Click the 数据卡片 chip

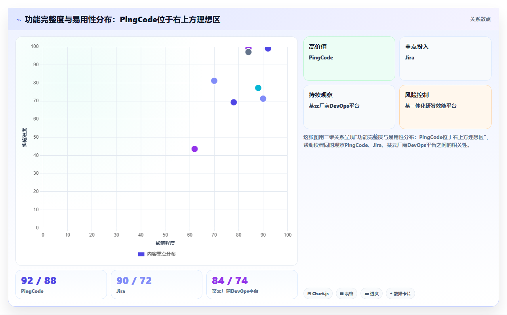[x=400, y=294]
